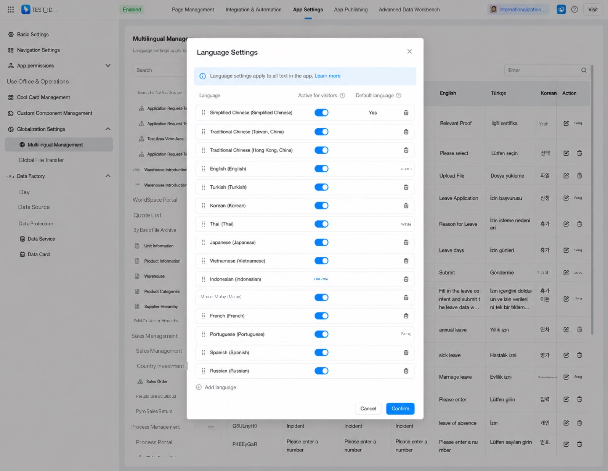Screen dimensions: 608x471
Task: Toggle off English for visitors
Action: click(321, 169)
